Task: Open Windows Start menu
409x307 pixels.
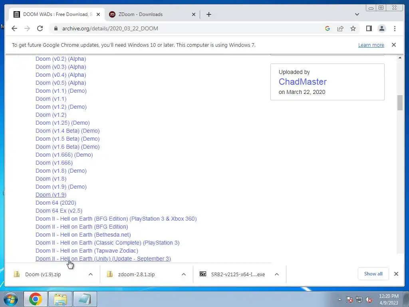Action: 11,299
